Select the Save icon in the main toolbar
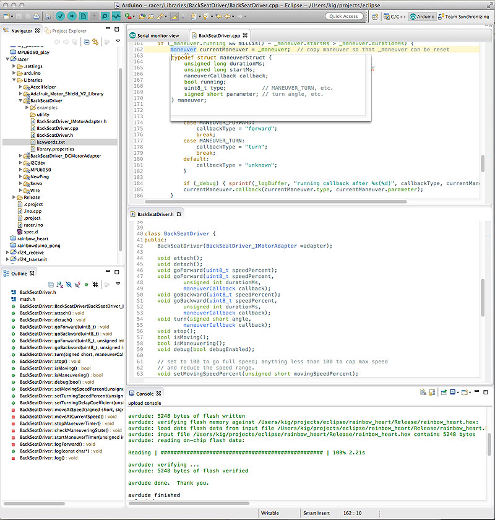This screenshot has height=520, width=495. [19, 17]
